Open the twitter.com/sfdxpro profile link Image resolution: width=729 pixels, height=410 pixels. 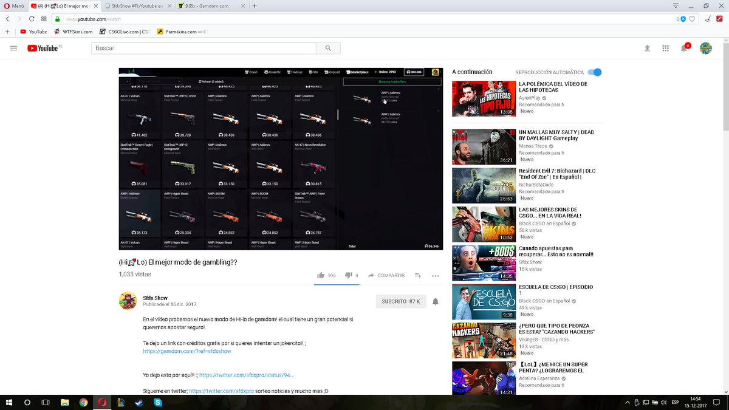coord(221,391)
